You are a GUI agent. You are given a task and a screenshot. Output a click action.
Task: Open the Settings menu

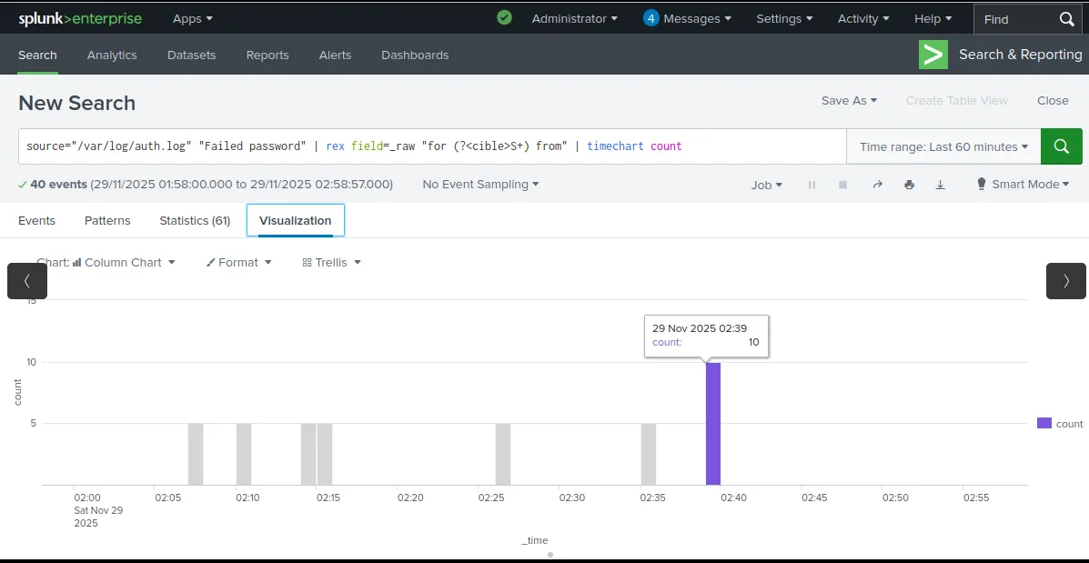784,19
